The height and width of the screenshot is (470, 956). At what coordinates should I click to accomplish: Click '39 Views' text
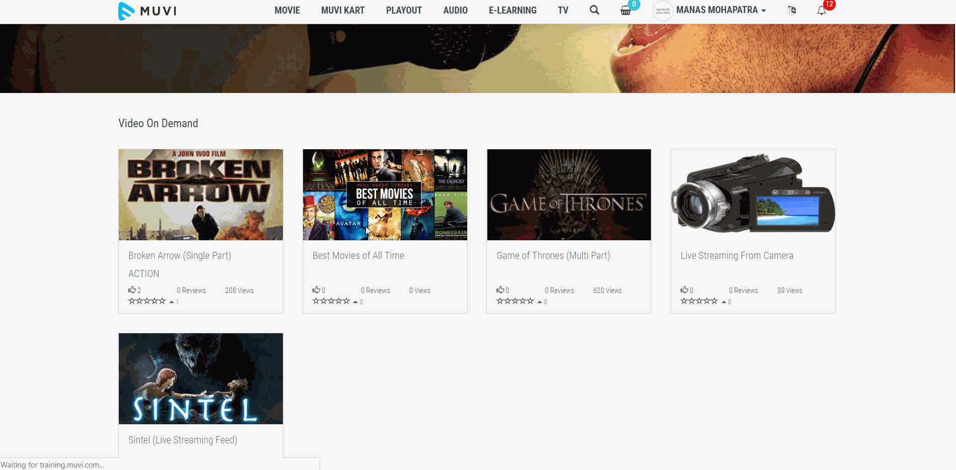(789, 291)
